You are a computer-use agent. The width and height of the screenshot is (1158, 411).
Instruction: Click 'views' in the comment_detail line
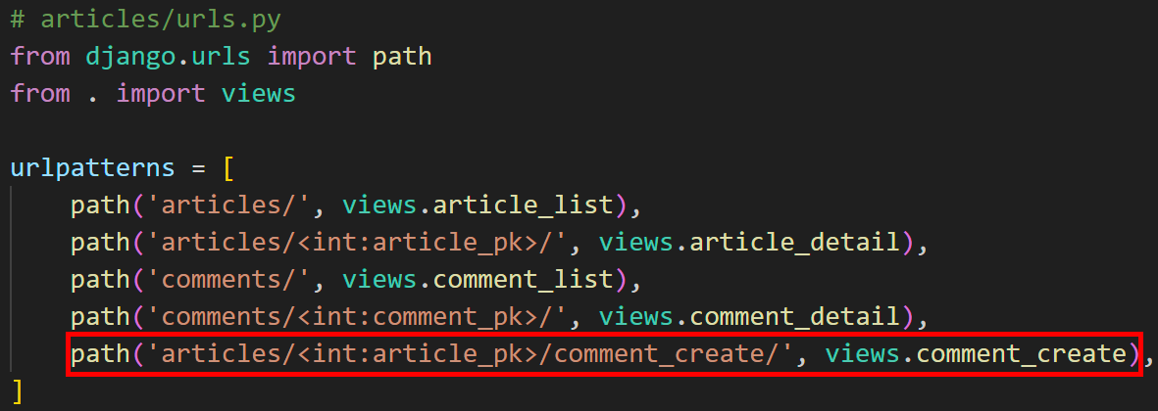(x=635, y=318)
